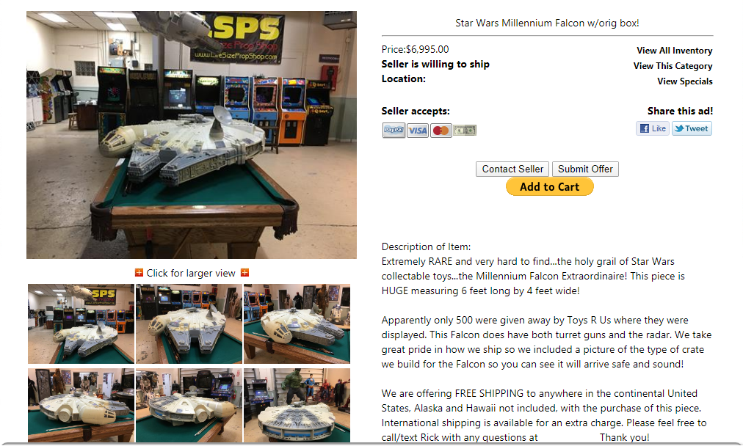
Task: Open View Specials link
Action: [x=685, y=81]
